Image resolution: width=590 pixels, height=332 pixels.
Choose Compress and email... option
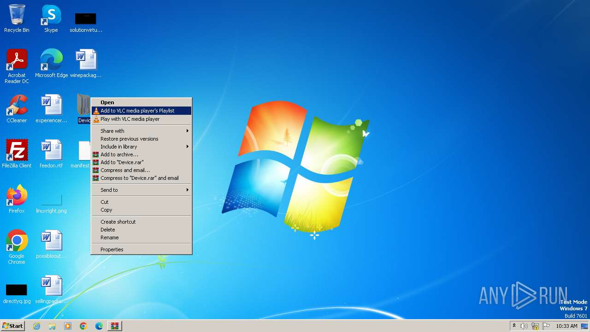pyautogui.click(x=142, y=170)
